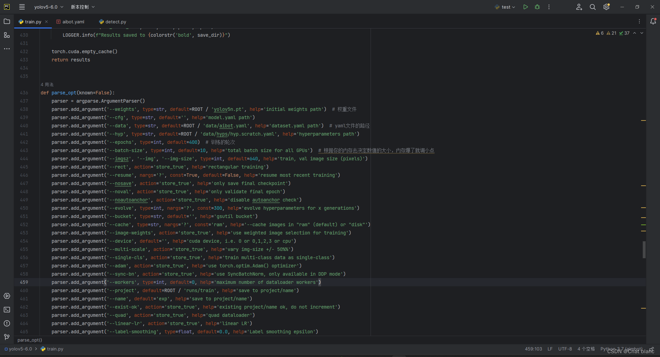Debug the 'test' configuration
This screenshot has width=660, height=357.
pyautogui.click(x=537, y=7)
